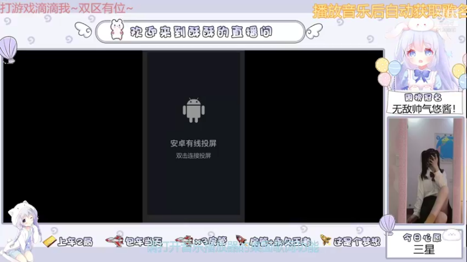Click the 播放音乐后自动获取歌名 text
Image resolution: width=467 pixels, height=262 pixels.
(x=389, y=11)
